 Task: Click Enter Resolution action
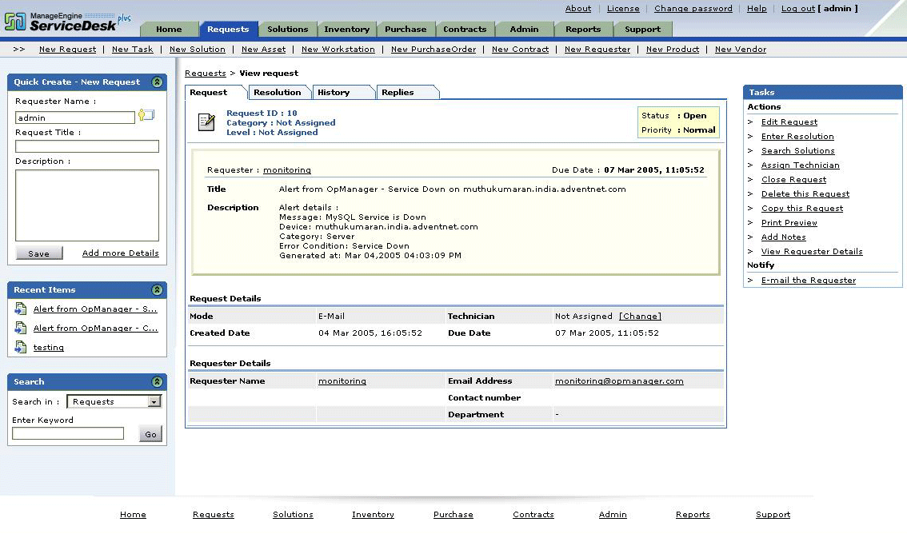797,137
